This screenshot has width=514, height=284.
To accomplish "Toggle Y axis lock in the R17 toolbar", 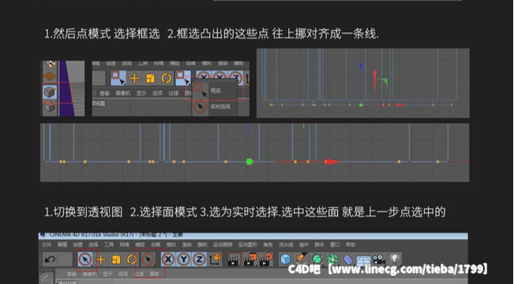I will (x=183, y=260).
